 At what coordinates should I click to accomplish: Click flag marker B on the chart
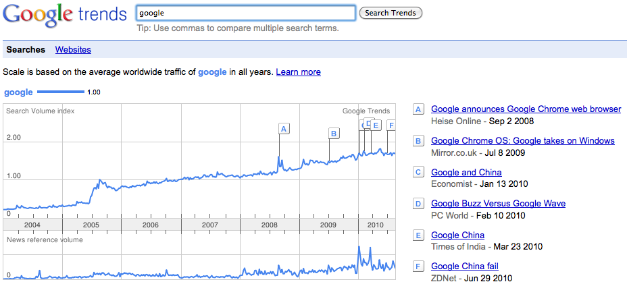pyautogui.click(x=333, y=134)
